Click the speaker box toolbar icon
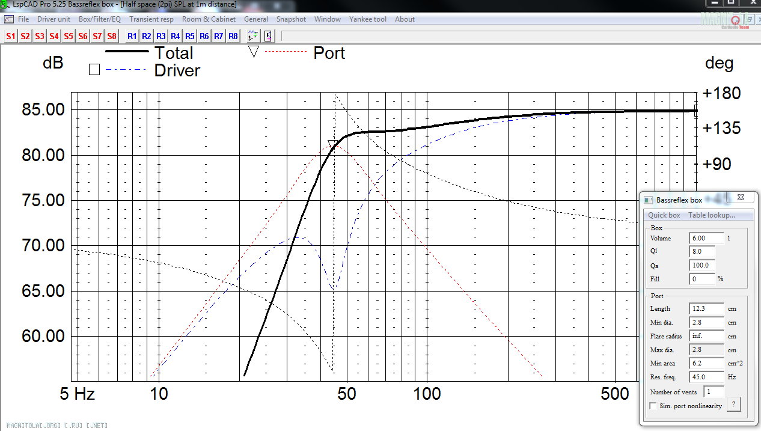 click(268, 36)
